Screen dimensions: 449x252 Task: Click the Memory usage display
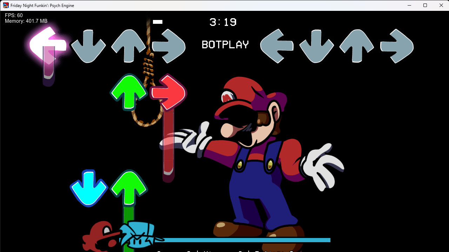pyautogui.click(x=26, y=21)
